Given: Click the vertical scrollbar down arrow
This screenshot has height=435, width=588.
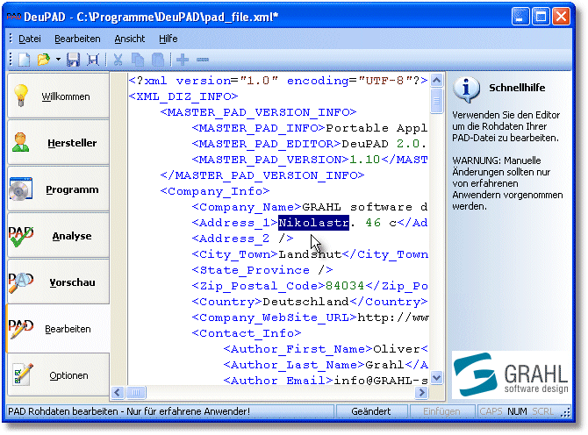Looking at the screenshot, I should tap(436, 377).
